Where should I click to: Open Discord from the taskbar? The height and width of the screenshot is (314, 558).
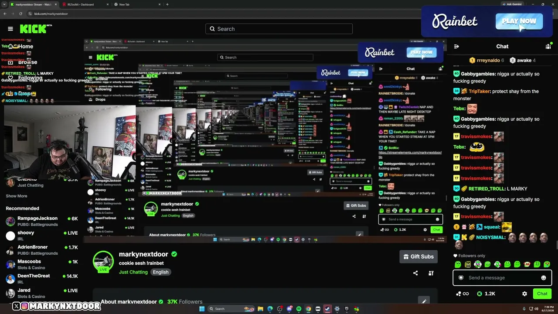coord(289,309)
